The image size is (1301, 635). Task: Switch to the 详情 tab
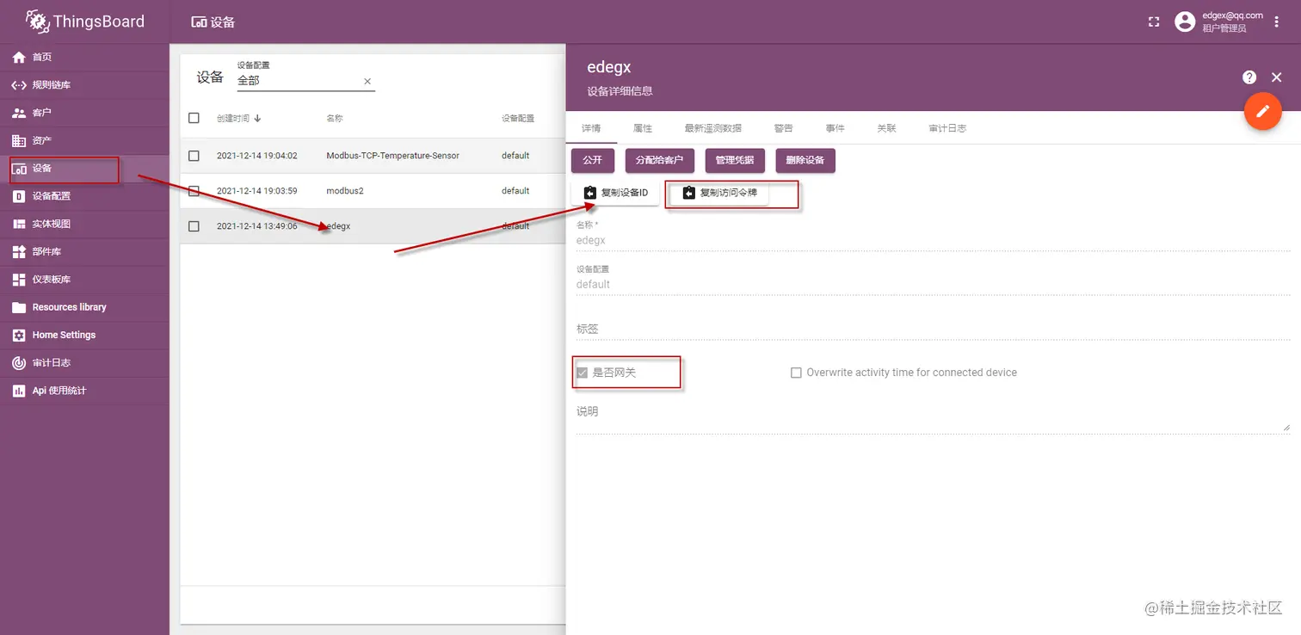(591, 128)
